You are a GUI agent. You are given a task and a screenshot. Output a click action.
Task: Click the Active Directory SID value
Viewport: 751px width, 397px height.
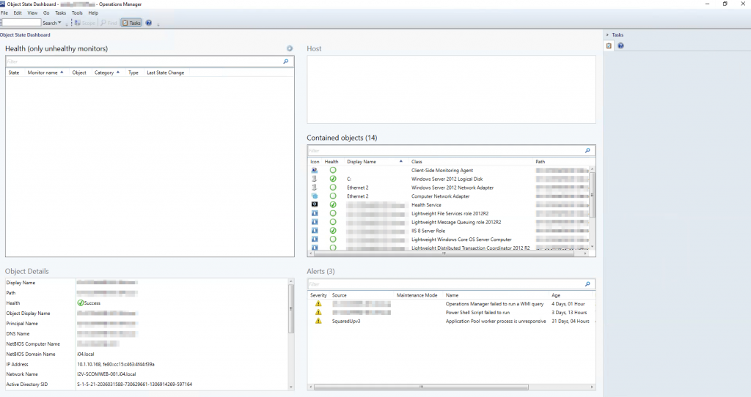coord(135,385)
